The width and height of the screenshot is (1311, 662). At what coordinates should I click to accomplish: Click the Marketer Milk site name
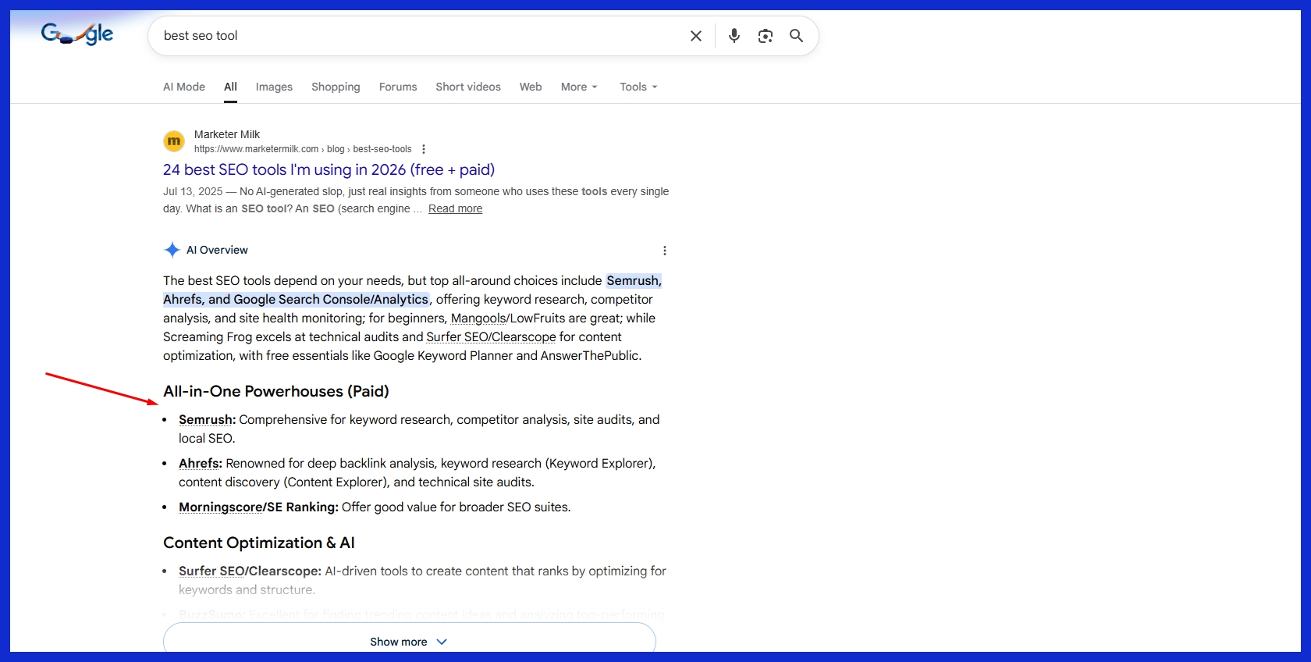[227, 134]
